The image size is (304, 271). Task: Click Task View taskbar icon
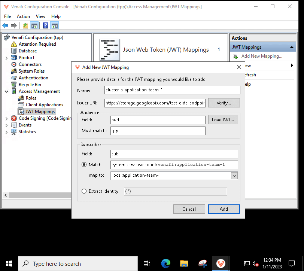pos(147,264)
